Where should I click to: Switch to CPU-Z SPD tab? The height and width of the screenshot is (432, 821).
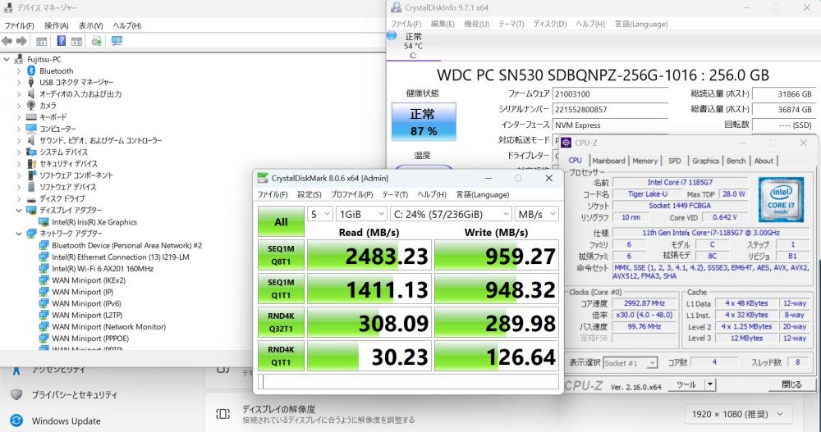(x=674, y=161)
